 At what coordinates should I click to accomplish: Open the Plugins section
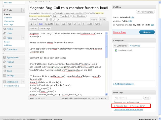tap(10, 62)
